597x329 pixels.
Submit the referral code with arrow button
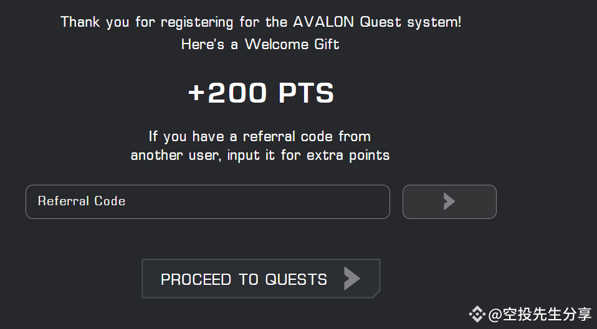coord(449,202)
